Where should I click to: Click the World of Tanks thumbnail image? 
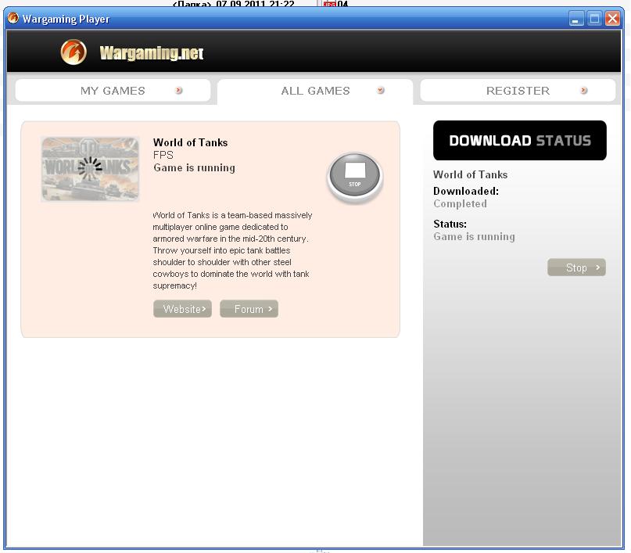click(90, 169)
